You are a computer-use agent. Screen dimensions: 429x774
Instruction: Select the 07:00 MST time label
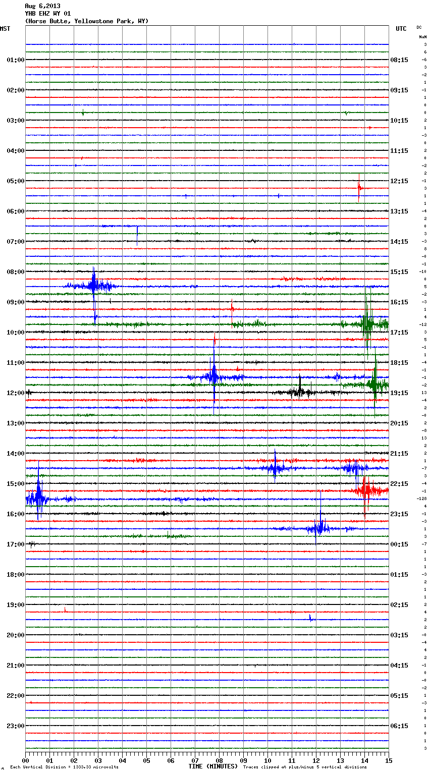[15, 242]
